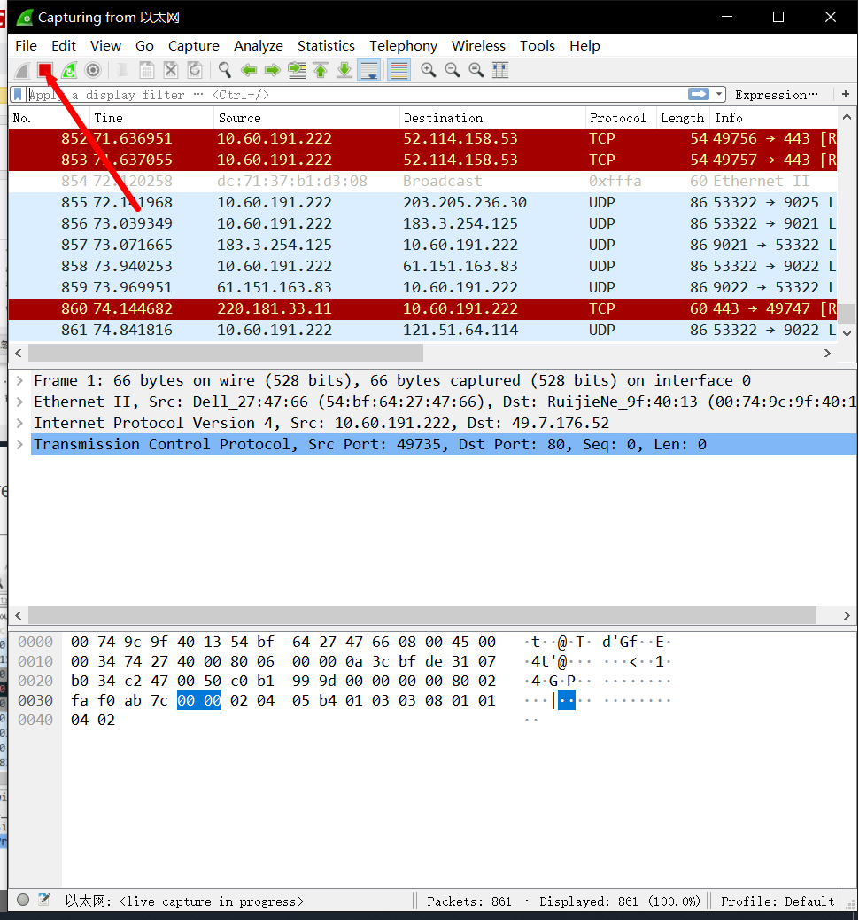Open the View menu
The width and height of the screenshot is (859, 920).
pos(105,46)
